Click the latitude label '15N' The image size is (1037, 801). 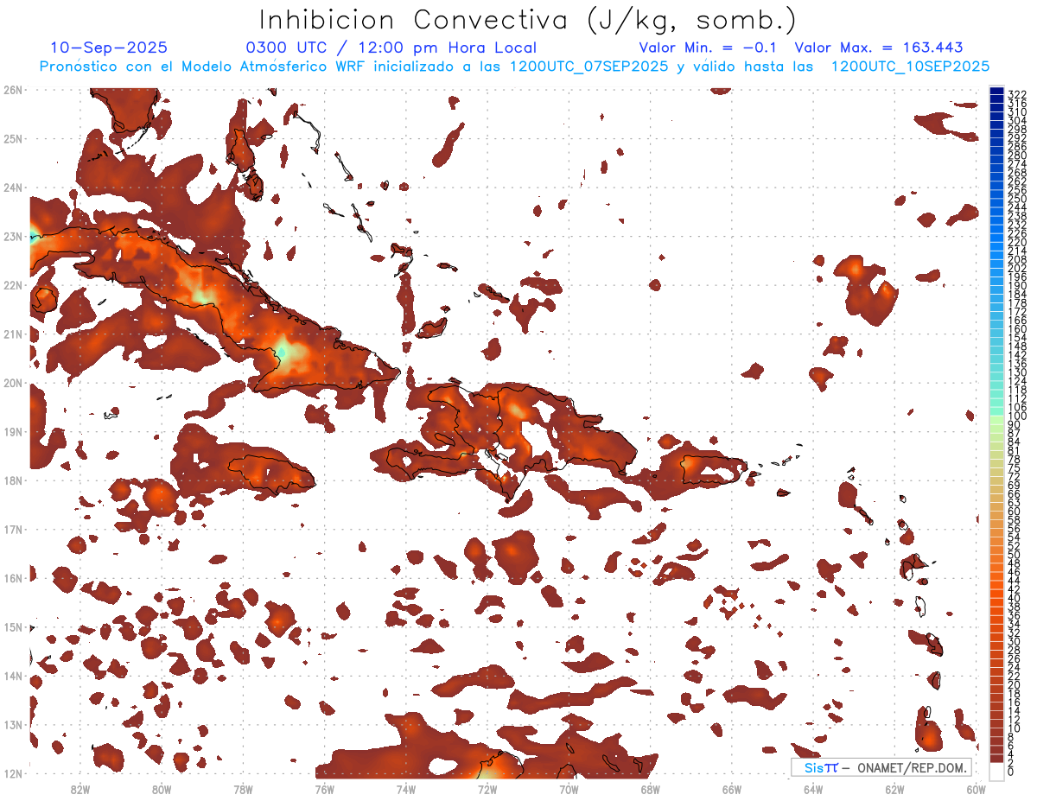point(13,626)
